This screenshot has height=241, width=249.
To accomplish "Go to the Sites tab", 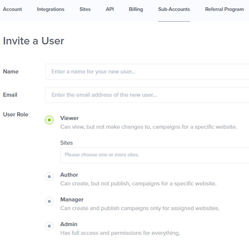I will (x=85, y=9).
